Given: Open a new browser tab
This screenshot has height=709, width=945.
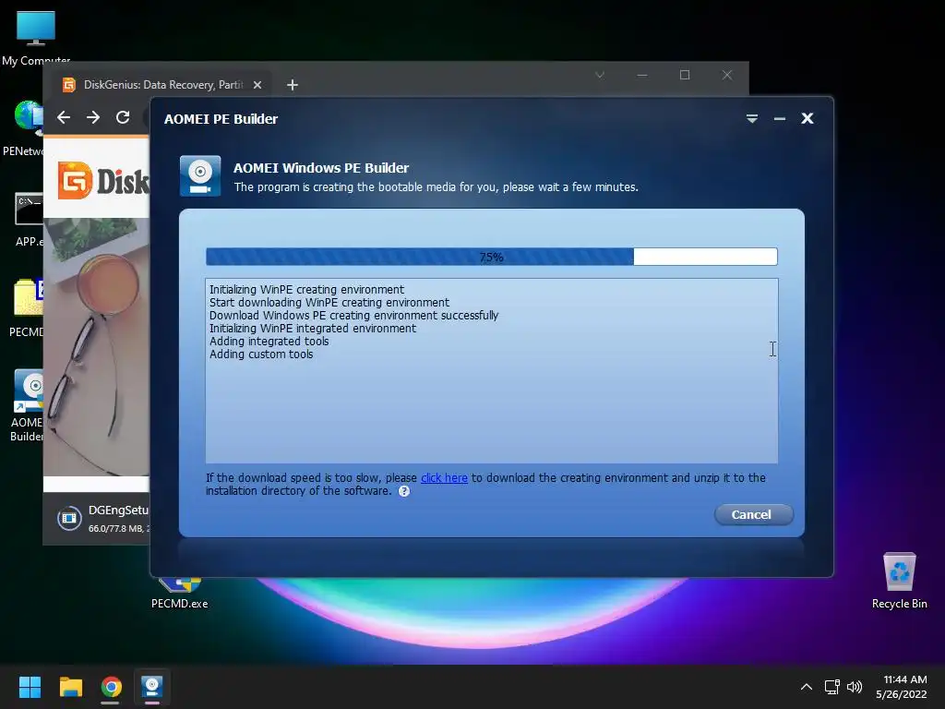Looking at the screenshot, I should [x=293, y=85].
